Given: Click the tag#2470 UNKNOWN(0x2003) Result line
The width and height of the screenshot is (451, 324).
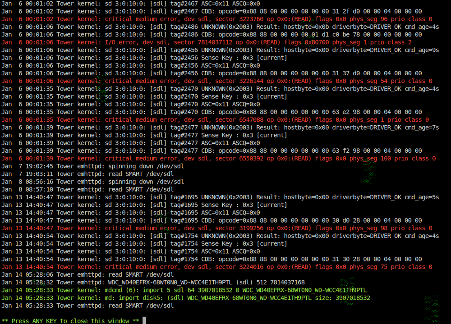Looking at the screenshot, I should click(x=220, y=89).
